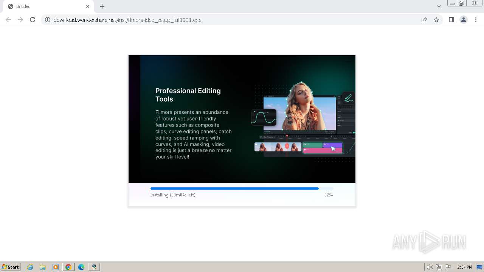Open File Explorer from taskbar

43,267
